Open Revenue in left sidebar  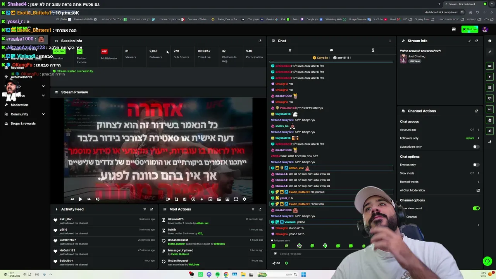coord(25,68)
